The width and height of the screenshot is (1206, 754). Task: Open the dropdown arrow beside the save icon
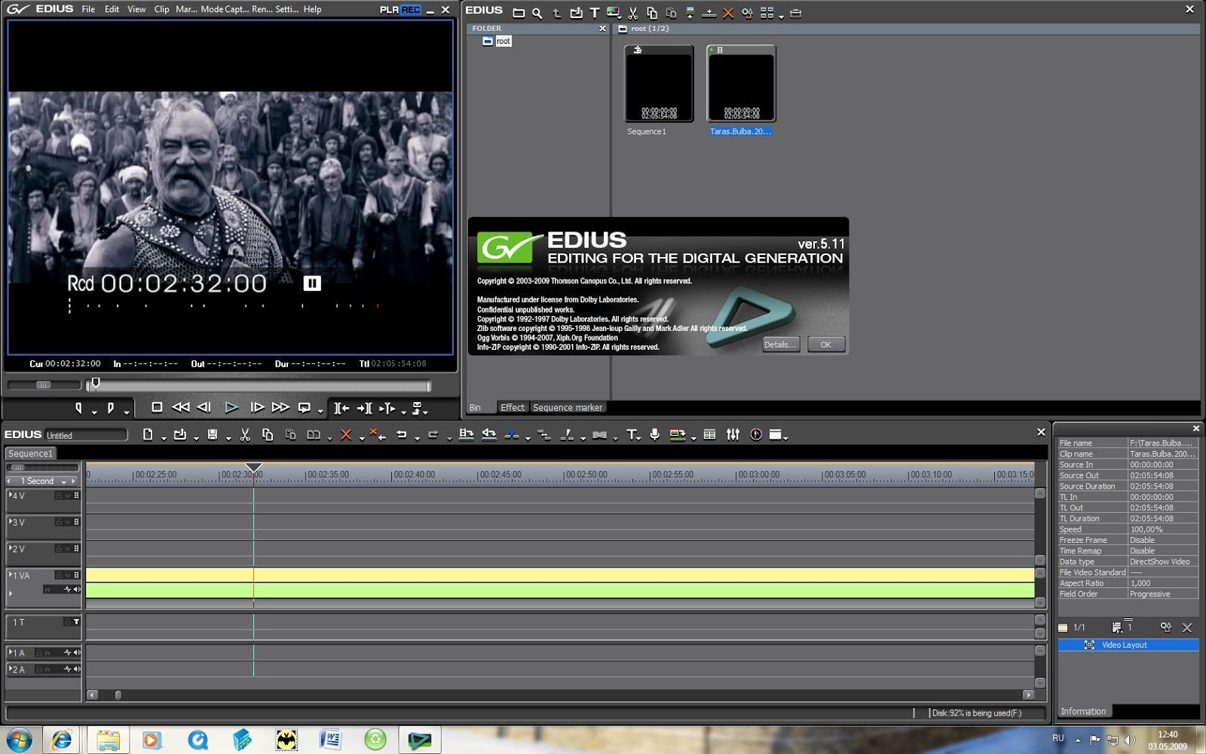tap(228, 437)
